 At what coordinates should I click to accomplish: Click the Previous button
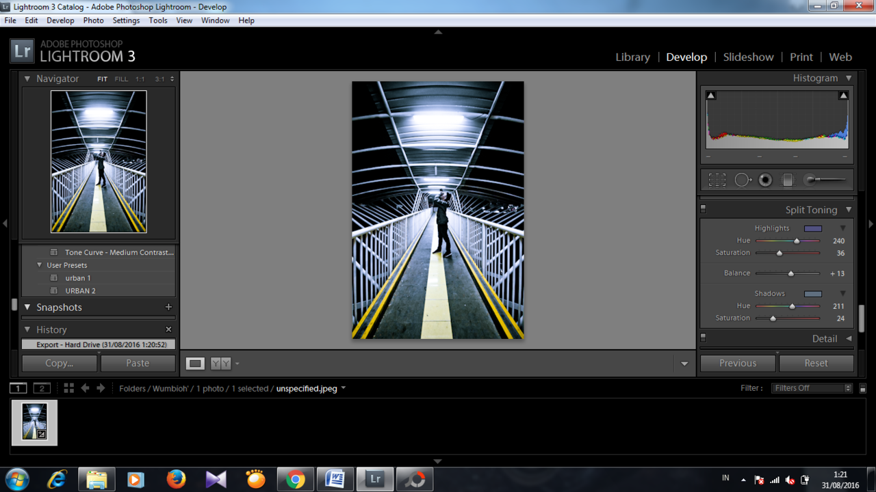coord(738,363)
